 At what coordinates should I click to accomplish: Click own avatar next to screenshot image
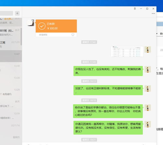[x=148, y=50]
